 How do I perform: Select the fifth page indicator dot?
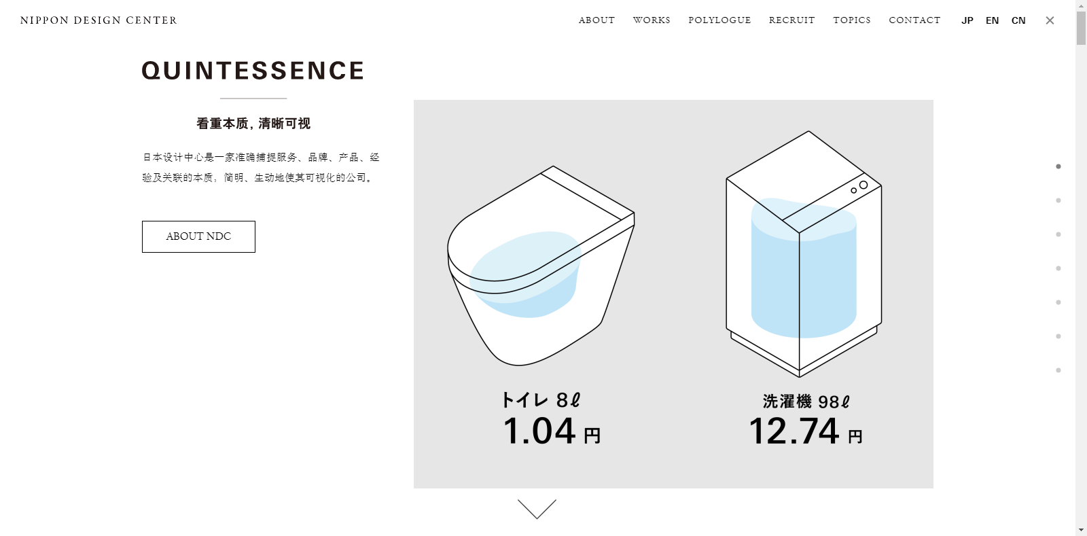pos(1058,302)
